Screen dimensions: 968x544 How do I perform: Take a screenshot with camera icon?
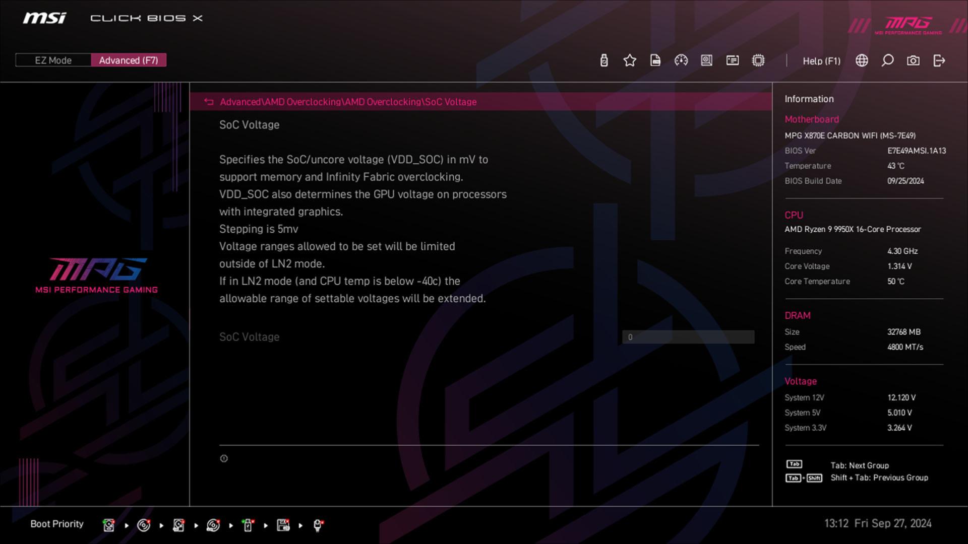pyautogui.click(x=913, y=60)
